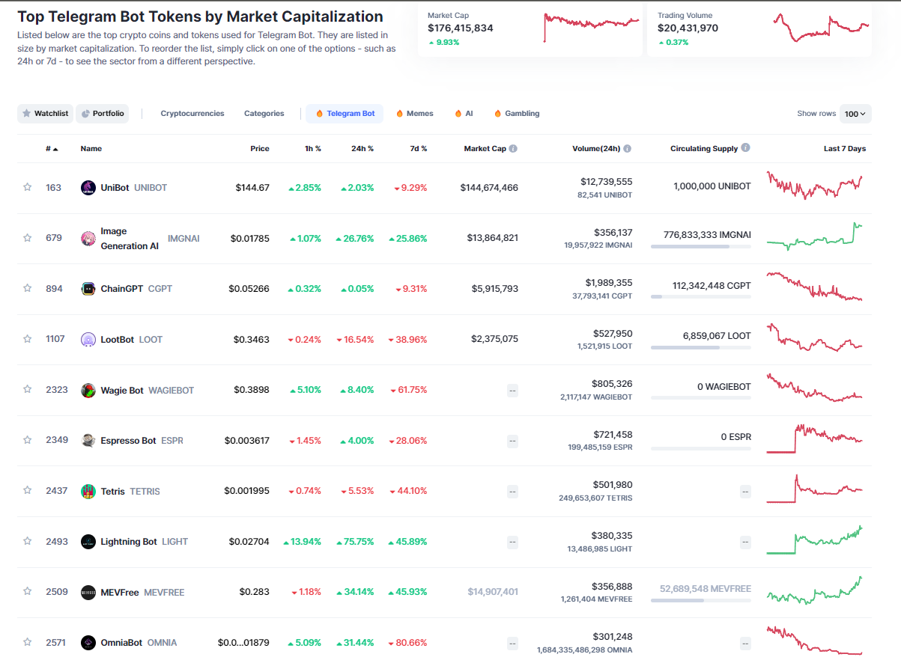Click the Wagie Bot token logo
901x660 pixels.
88,390
